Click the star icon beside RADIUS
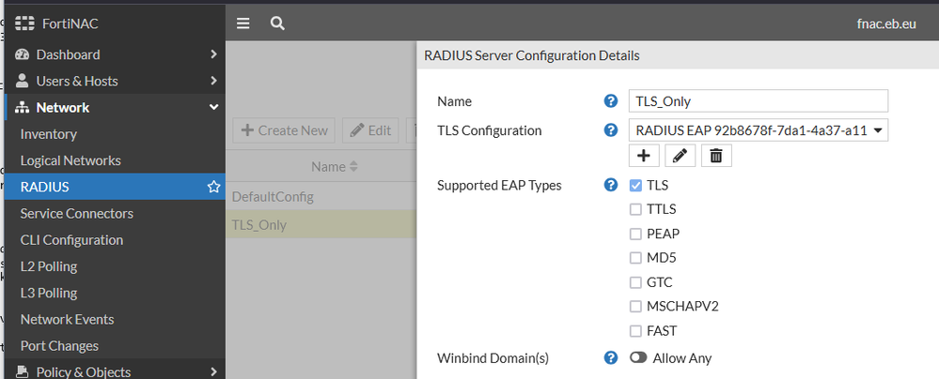The width and height of the screenshot is (939, 379). pos(213,187)
